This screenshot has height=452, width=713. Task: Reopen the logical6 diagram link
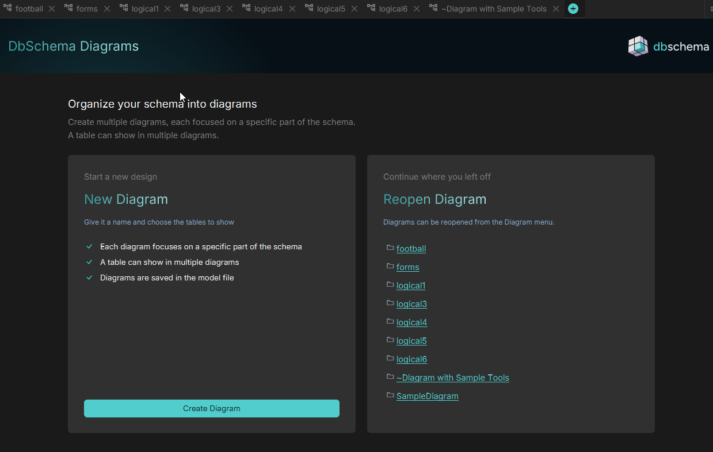click(x=411, y=359)
